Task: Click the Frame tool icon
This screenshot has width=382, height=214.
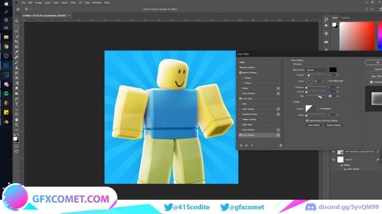Action: 16,47
